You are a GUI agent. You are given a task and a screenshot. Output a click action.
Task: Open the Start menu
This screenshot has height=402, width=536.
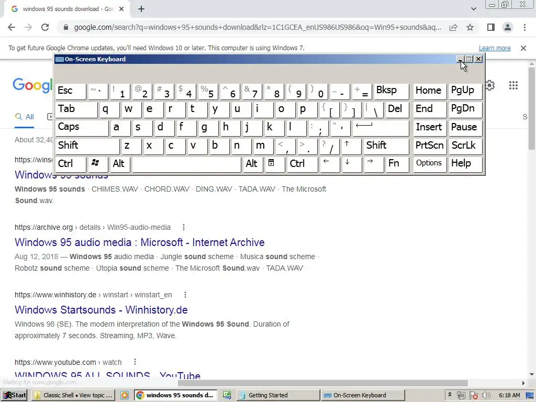click(x=14, y=396)
